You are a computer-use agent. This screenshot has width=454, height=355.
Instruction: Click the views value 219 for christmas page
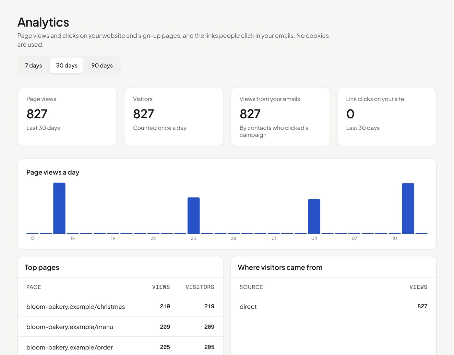(x=165, y=306)
